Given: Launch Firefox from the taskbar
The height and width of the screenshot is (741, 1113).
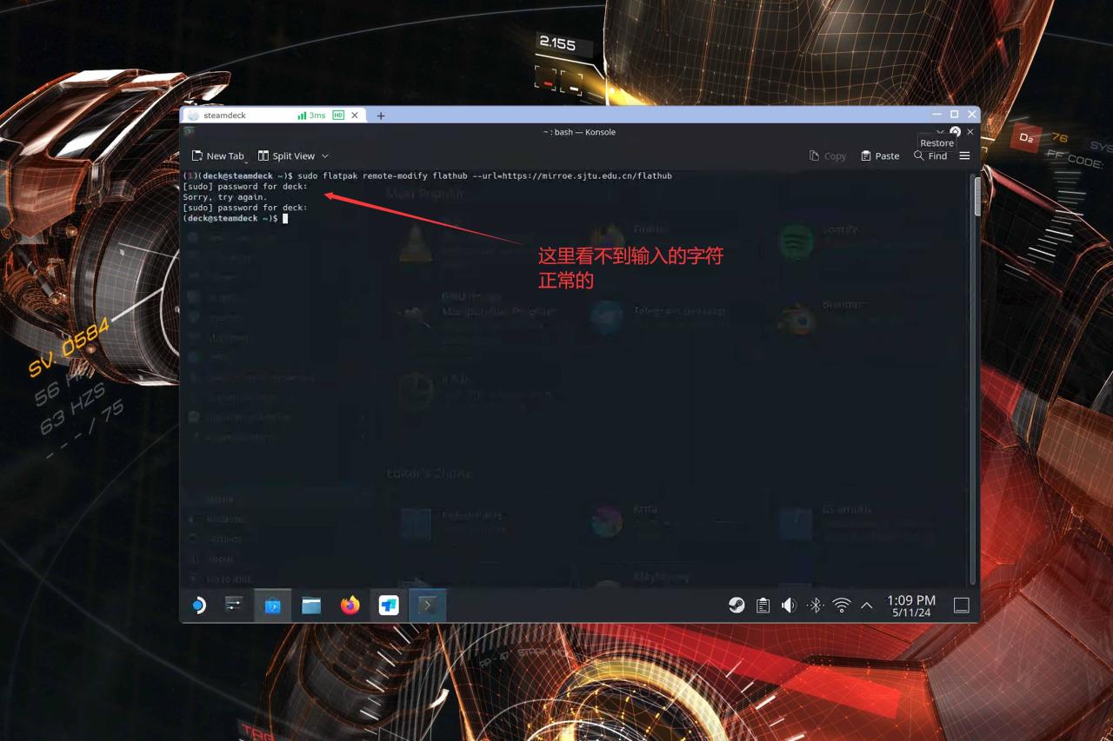Looking at the screenshot, I should coord(350,605).
